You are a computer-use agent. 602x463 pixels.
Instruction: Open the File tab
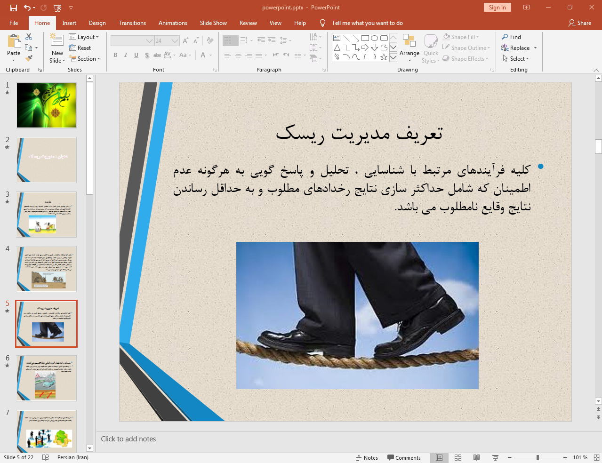14,23
